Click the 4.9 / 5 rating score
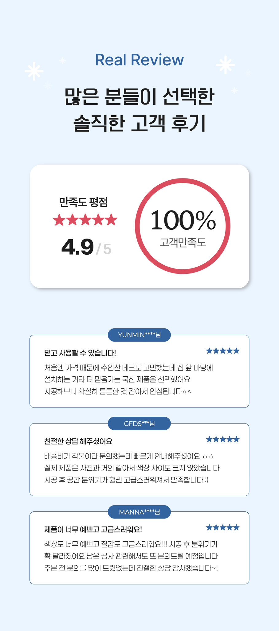The width and height of the screenshot is (279, 631). pyautogui.click(x=86, y=247)
